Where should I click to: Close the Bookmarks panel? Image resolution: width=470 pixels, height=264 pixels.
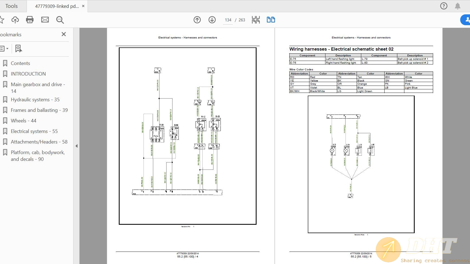pyautogui.click(x=64, y=34)
